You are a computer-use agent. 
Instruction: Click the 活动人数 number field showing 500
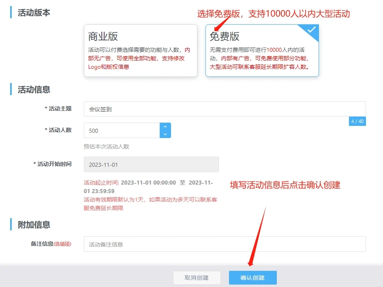[x=122, y=130]
